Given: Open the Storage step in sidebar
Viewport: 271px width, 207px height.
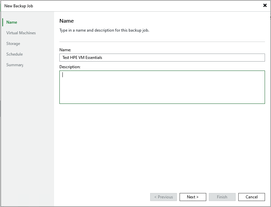Looking at the screenshot, I should tap(13, 44).
